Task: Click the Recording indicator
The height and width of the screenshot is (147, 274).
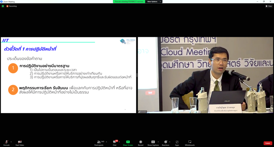Action: (x=12, y=6)
